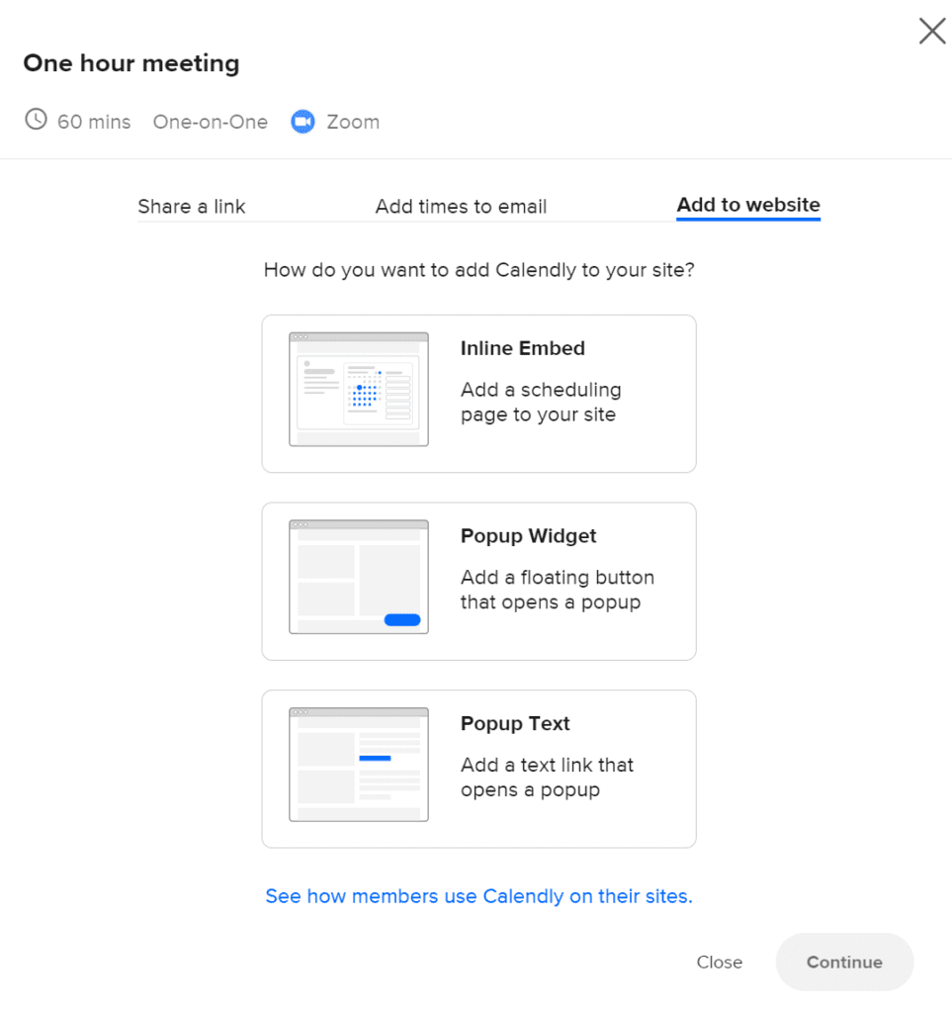This screenshot has height=1013, width=952.
Task: Select the Popup Widget preview illustration
Action: click(x=358, y=577)
